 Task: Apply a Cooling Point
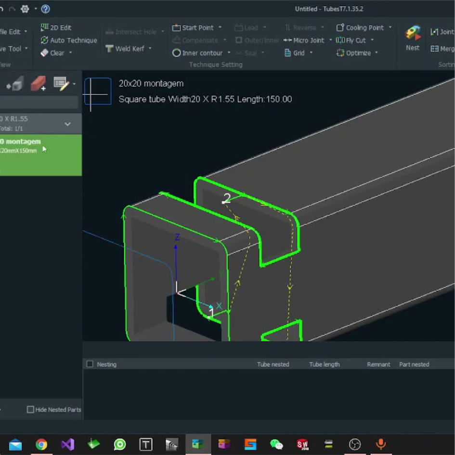363,27
